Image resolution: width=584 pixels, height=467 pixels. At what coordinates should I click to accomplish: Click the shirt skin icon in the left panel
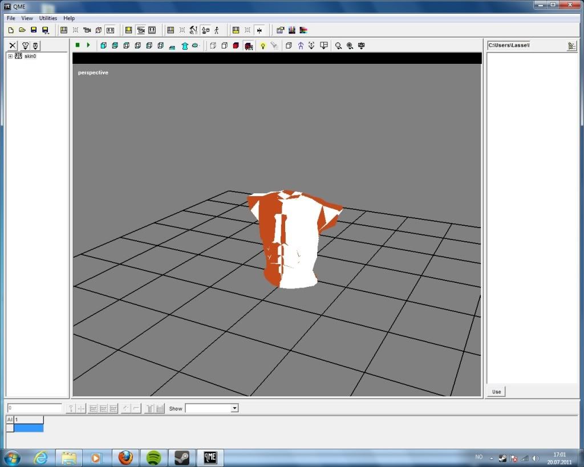[25, 46]
